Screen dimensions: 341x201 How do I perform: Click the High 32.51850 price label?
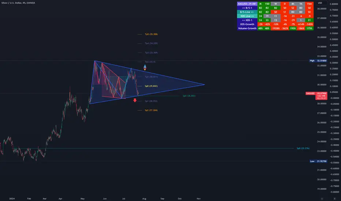click(318, 61)
